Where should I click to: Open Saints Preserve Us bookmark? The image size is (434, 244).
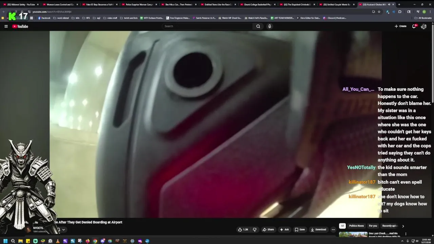pos(204,18)
